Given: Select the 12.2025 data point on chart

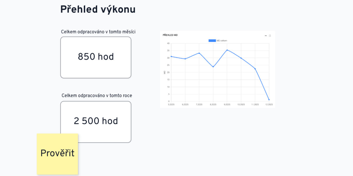Looking at the screenshot, I should pos(269,100).
